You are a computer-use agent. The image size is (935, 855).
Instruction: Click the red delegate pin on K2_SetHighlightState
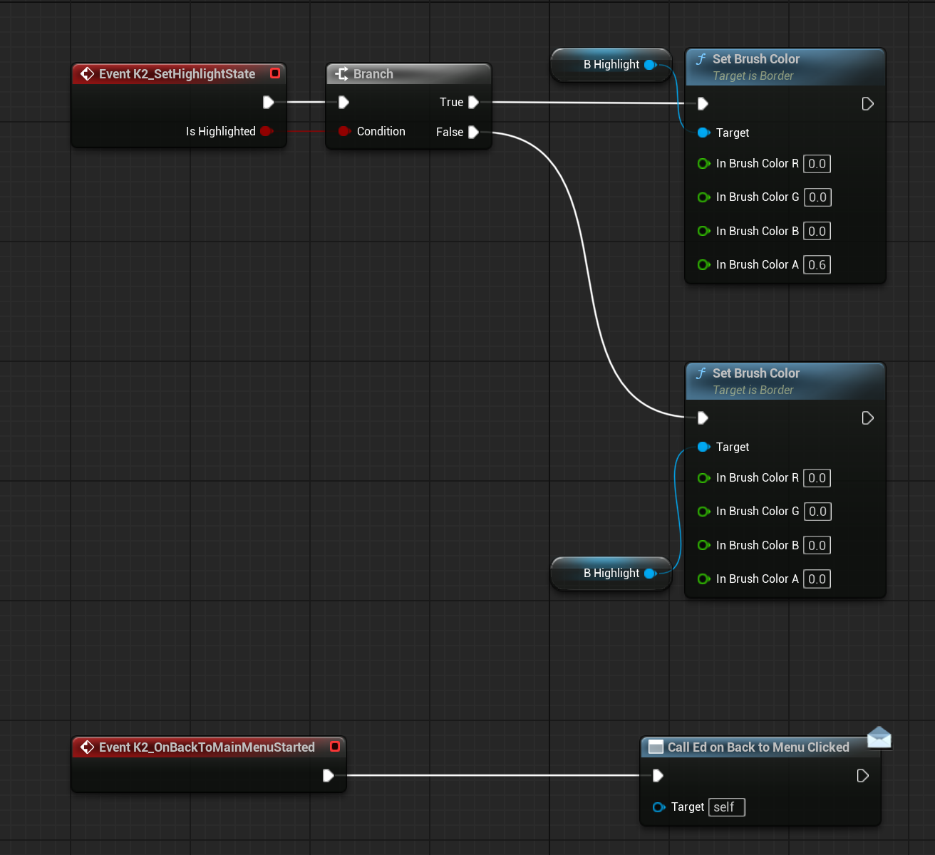[x=275, y=73]
